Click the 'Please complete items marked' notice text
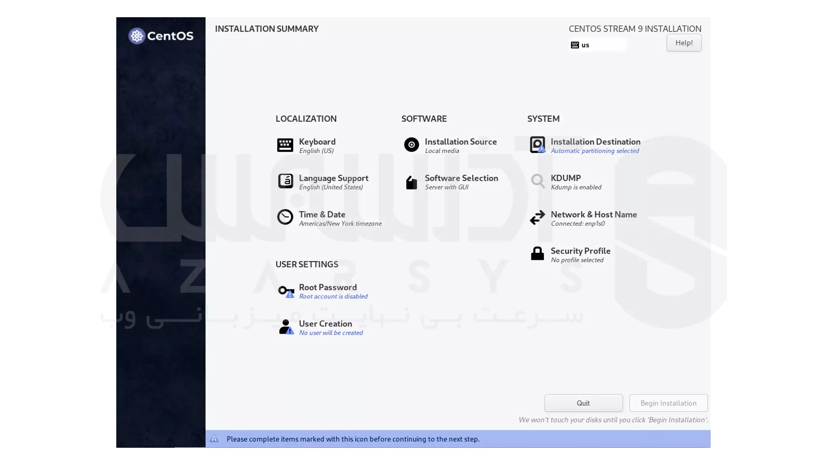This screenshot has width=827, height=465. pos(353,439)
